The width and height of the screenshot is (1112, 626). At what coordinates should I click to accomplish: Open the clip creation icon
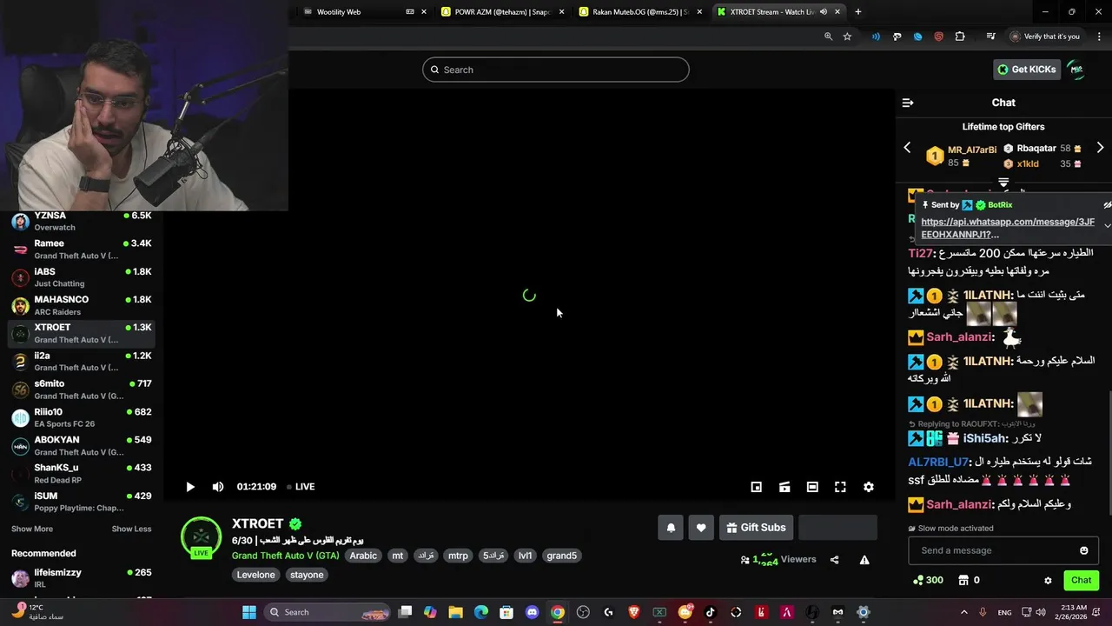pyautogui.click(x=784, y=487)
